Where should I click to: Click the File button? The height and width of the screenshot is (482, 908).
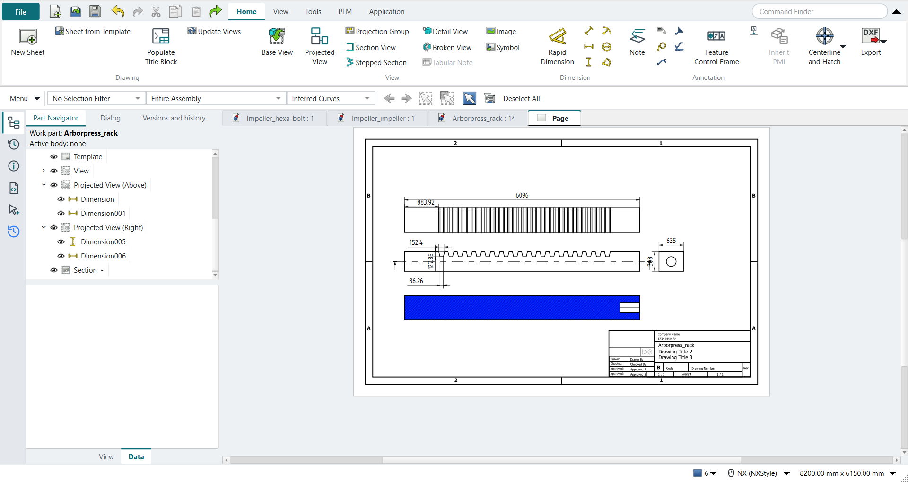point(21,12)
